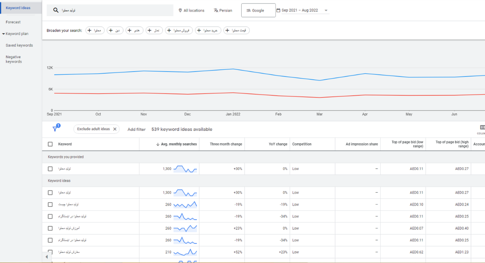Select the checkbox for تولید محتوا چیست
This screenshot has height=263, width=485.
(x=50, y=204)
